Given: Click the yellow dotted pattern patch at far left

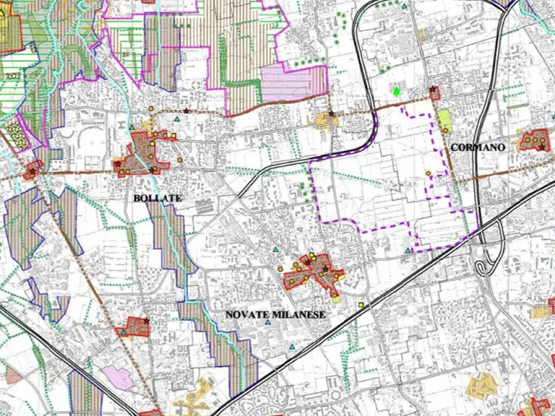Looking at the screenshot, I should click(16, 134).
